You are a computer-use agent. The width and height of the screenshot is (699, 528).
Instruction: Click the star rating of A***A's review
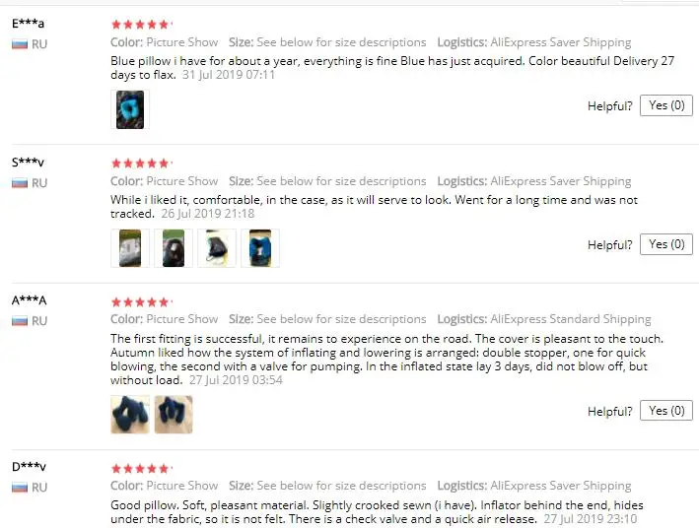(141, 302)
